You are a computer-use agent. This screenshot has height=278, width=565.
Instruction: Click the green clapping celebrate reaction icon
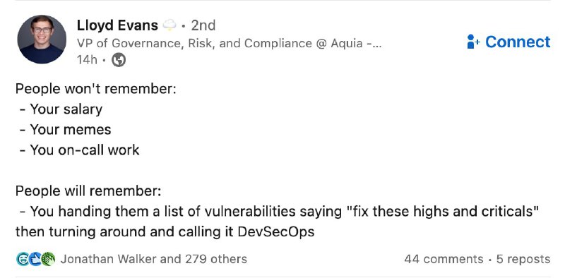click(48, 259)
